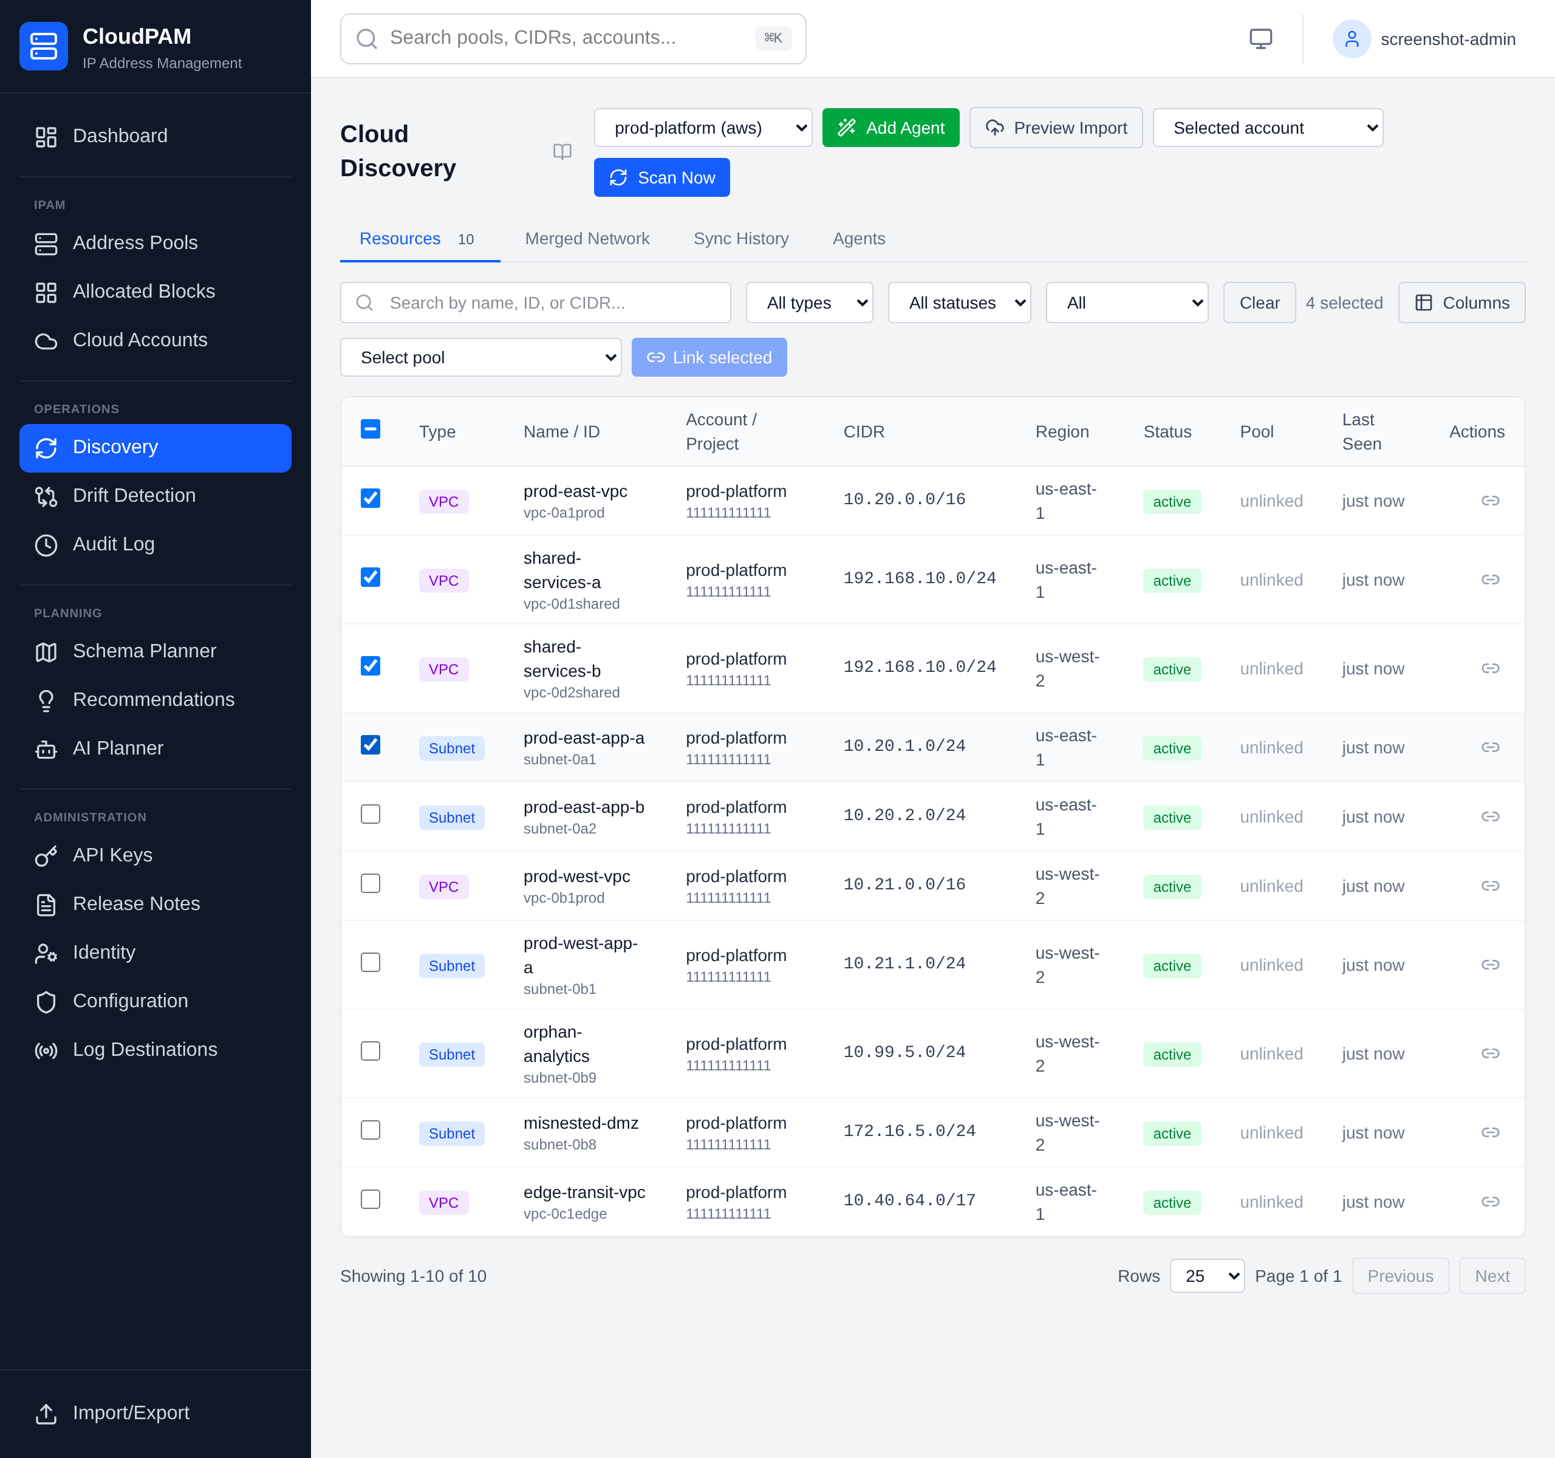Check the prod-west-vpc row checkbox

tap(371, 883)
